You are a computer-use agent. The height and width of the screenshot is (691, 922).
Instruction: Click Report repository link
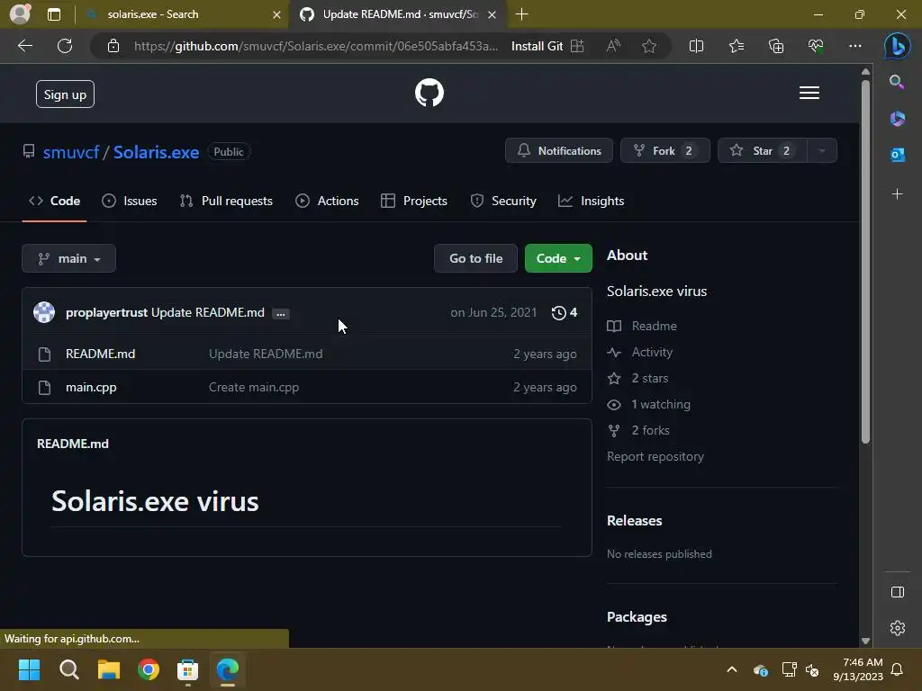(655, 456)
